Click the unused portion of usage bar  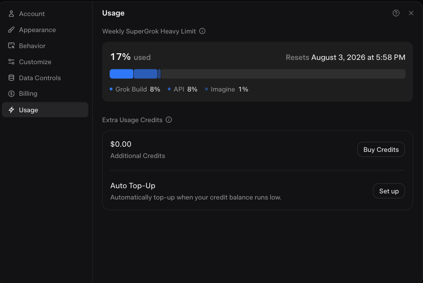click(x=283, y=74)
